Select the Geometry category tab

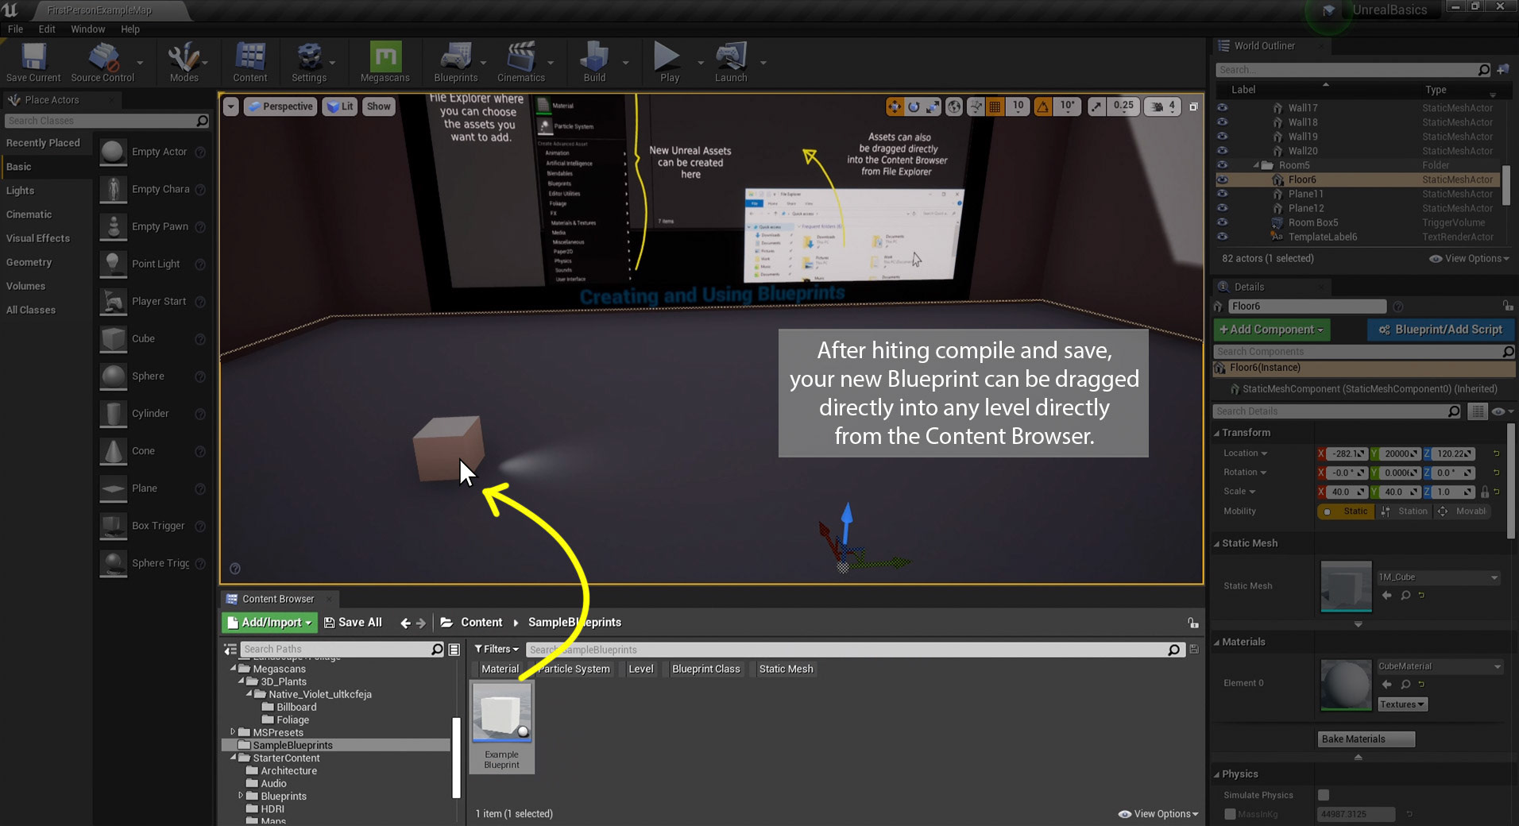pyautogui.click(x=46, y=262)
